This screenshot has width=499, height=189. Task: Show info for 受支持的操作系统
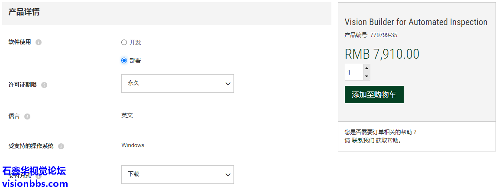pyautogui.click(x=61, y=146)
